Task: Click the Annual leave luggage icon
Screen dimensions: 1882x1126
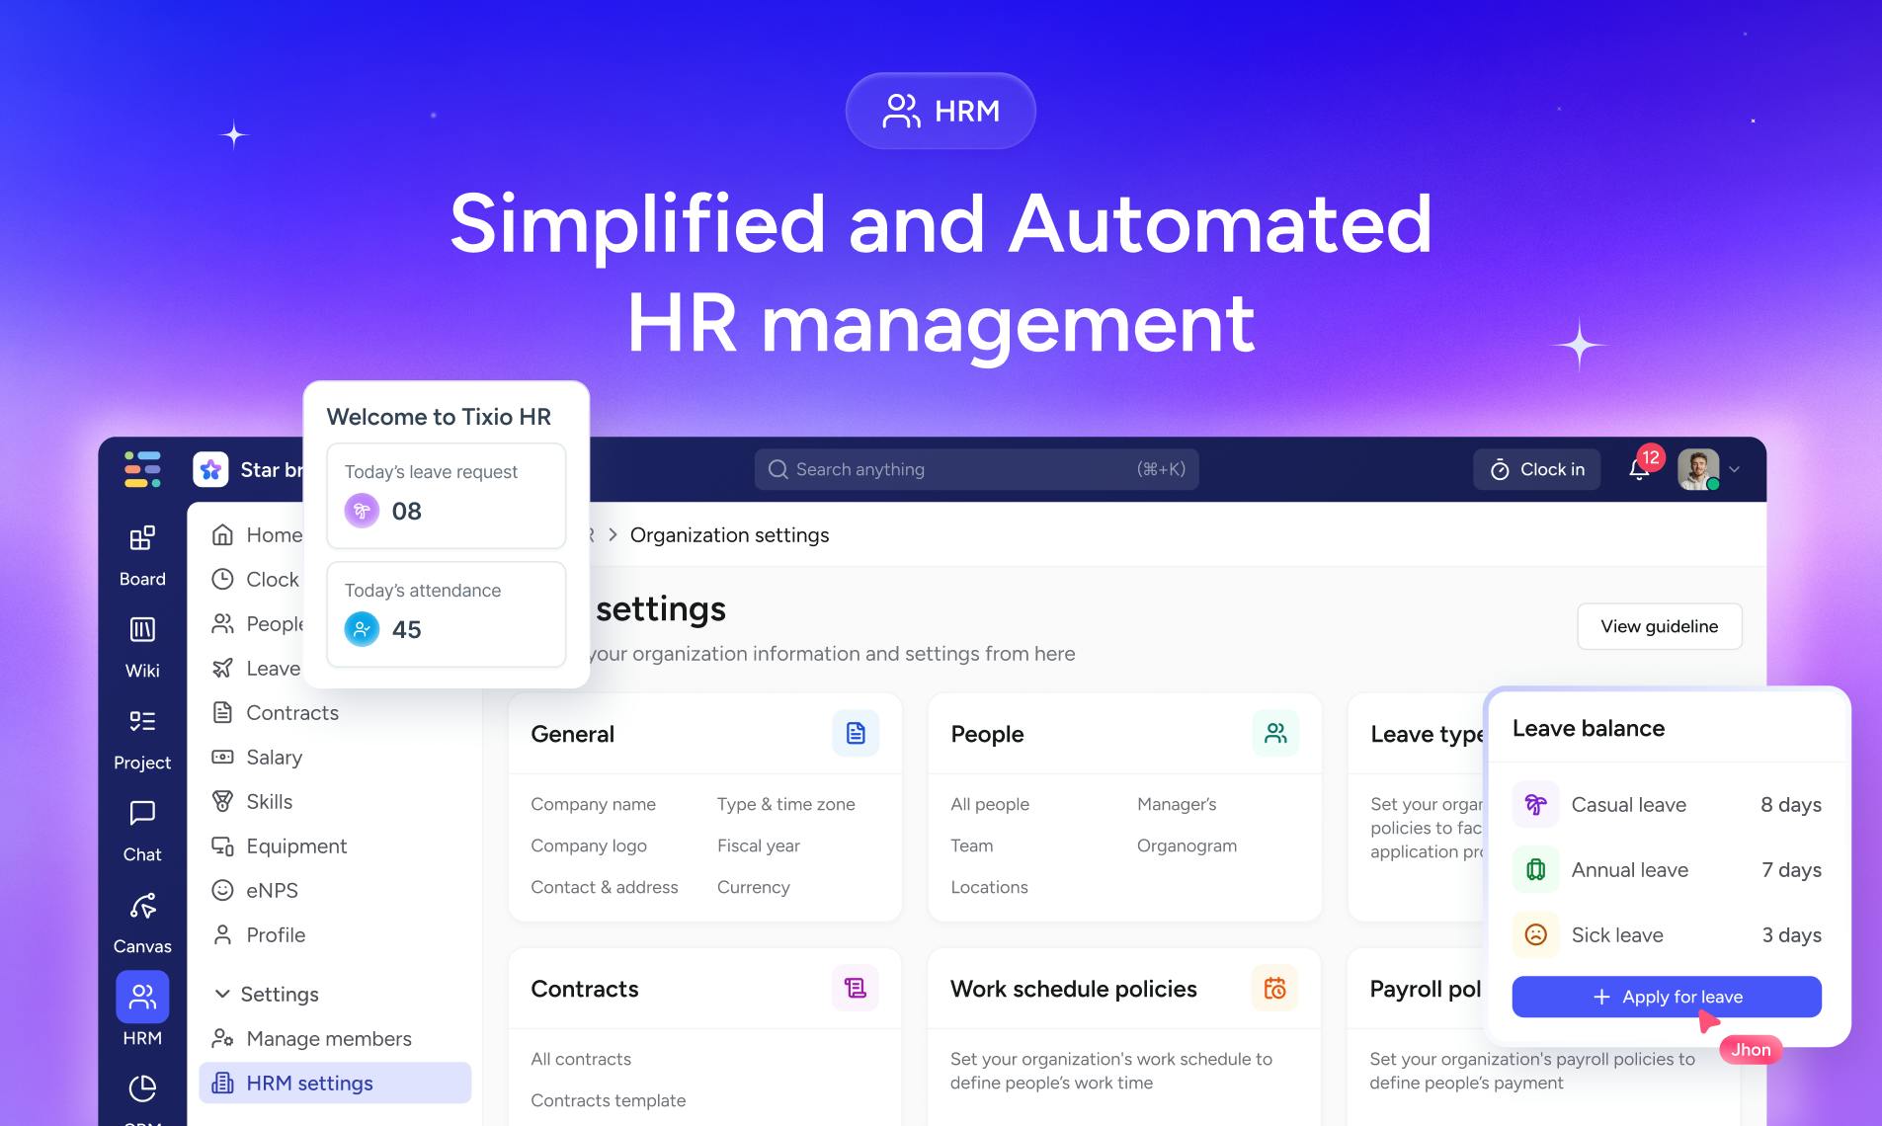Action: coord(1536,869)
